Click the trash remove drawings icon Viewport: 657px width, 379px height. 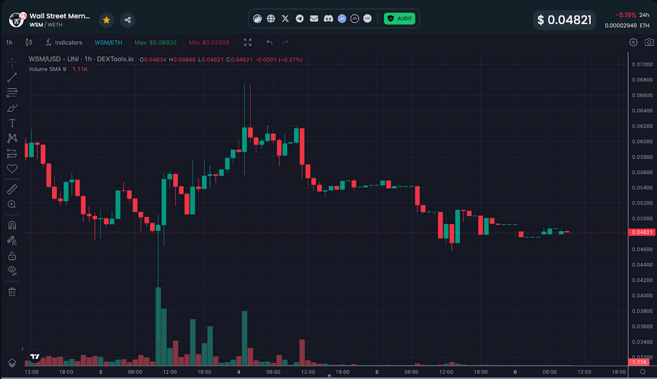(x=12, y=292)
